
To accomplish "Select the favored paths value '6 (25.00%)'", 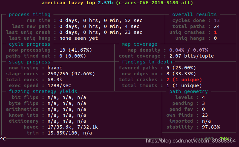I will click(x=181, y=68).
